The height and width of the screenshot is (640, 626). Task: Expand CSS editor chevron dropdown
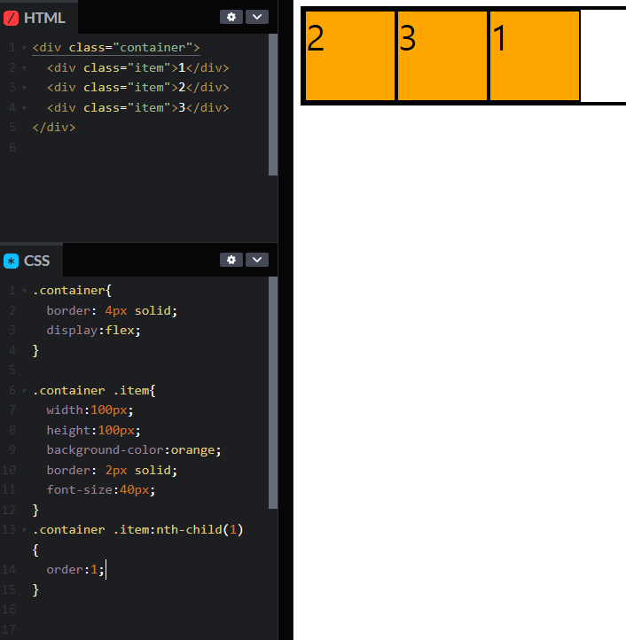pyautogui.click(x=257, y=260)
